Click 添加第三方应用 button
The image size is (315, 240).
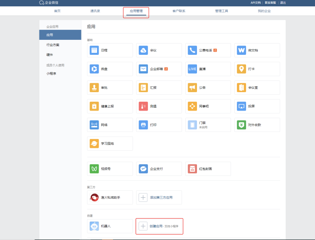pos(159,197)
